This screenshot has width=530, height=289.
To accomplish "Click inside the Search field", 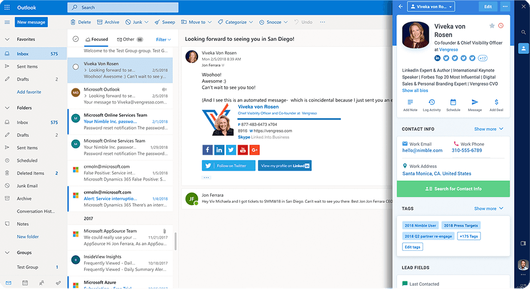I will pos(123,8).
